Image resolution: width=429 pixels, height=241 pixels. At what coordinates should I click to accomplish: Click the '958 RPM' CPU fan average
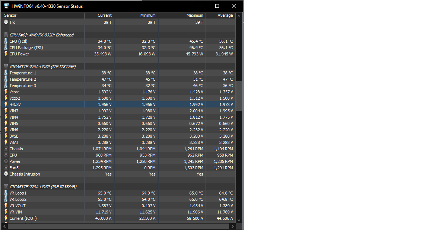click(x=225, y=155)
